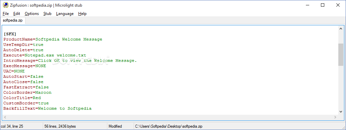Click the vertical scrollbar up arrow

click(x=341, y=29)
